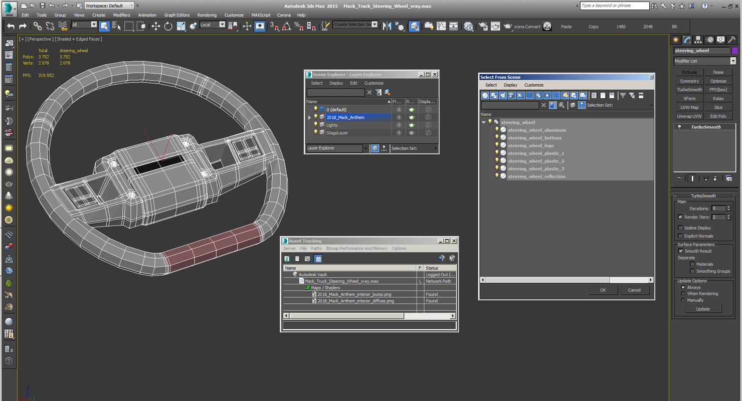
Task: Click Refresh icon in Asset Tracking toolbar
Action: coord(287,259)
